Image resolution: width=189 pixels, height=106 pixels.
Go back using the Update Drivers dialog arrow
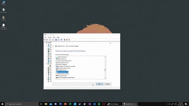pyautogui.click(x=53, y=46)
